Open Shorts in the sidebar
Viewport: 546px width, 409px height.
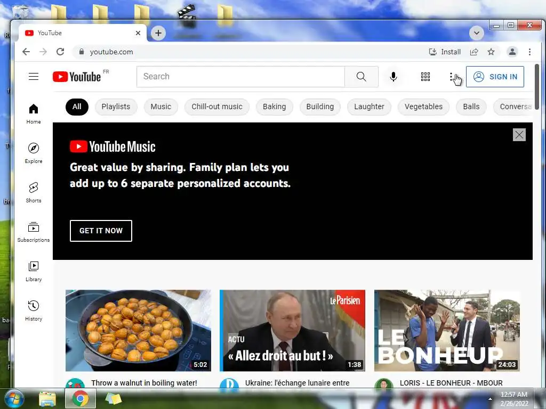click(x=34, y=193)
